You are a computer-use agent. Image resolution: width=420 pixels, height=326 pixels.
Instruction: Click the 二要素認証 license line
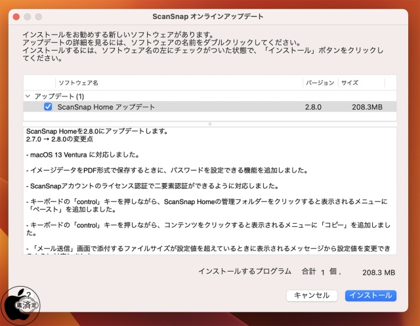153,186
